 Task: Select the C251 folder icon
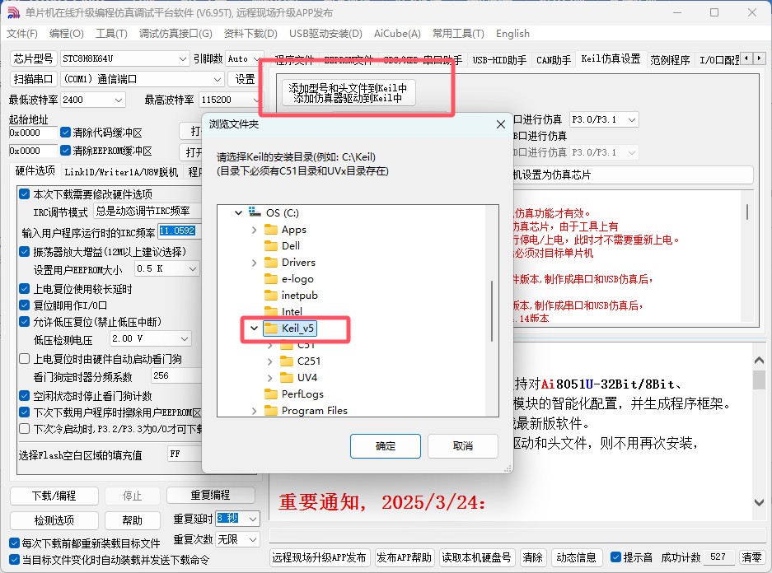[x=287, y=361]
